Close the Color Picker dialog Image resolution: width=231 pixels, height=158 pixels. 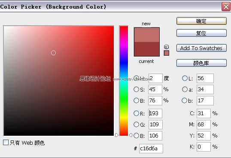[226, 6]
